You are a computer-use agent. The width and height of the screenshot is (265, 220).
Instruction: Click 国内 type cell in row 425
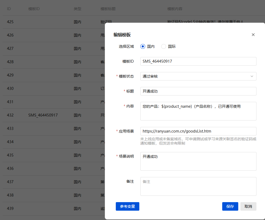pos(77,22)
